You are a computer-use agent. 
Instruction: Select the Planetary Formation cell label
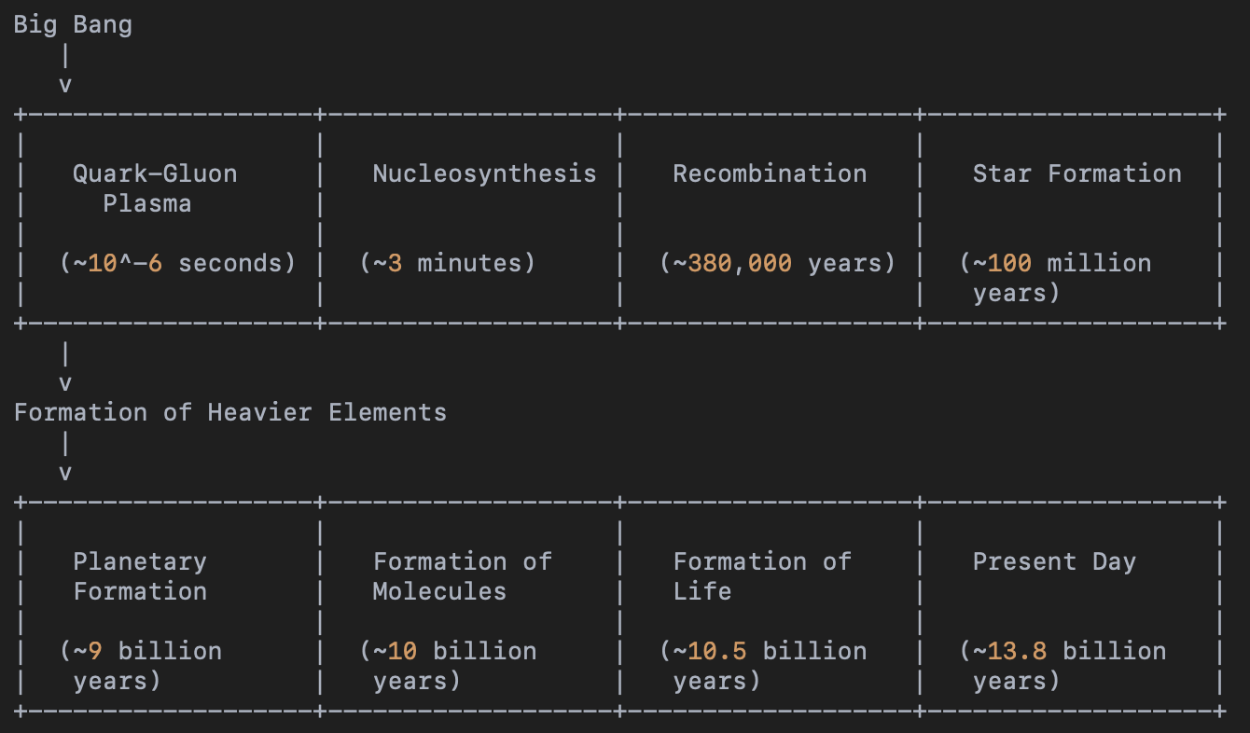(140, 575)
